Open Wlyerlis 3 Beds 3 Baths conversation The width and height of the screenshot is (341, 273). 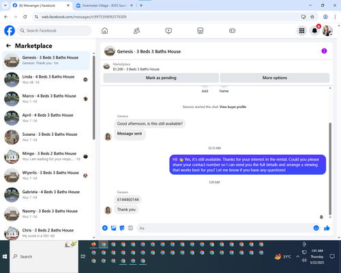point(46,175)
